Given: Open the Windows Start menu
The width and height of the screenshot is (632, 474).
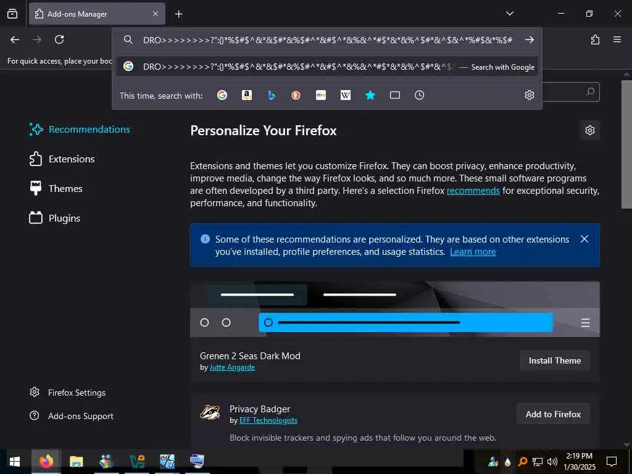Looking at the screenshot, I should pyautogui.click(x=15, y=462).
